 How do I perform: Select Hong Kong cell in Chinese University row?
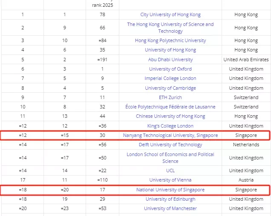[246, 116]
